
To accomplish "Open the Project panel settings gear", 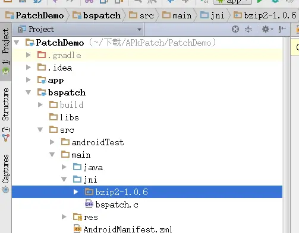I will [x=267, y=29].
